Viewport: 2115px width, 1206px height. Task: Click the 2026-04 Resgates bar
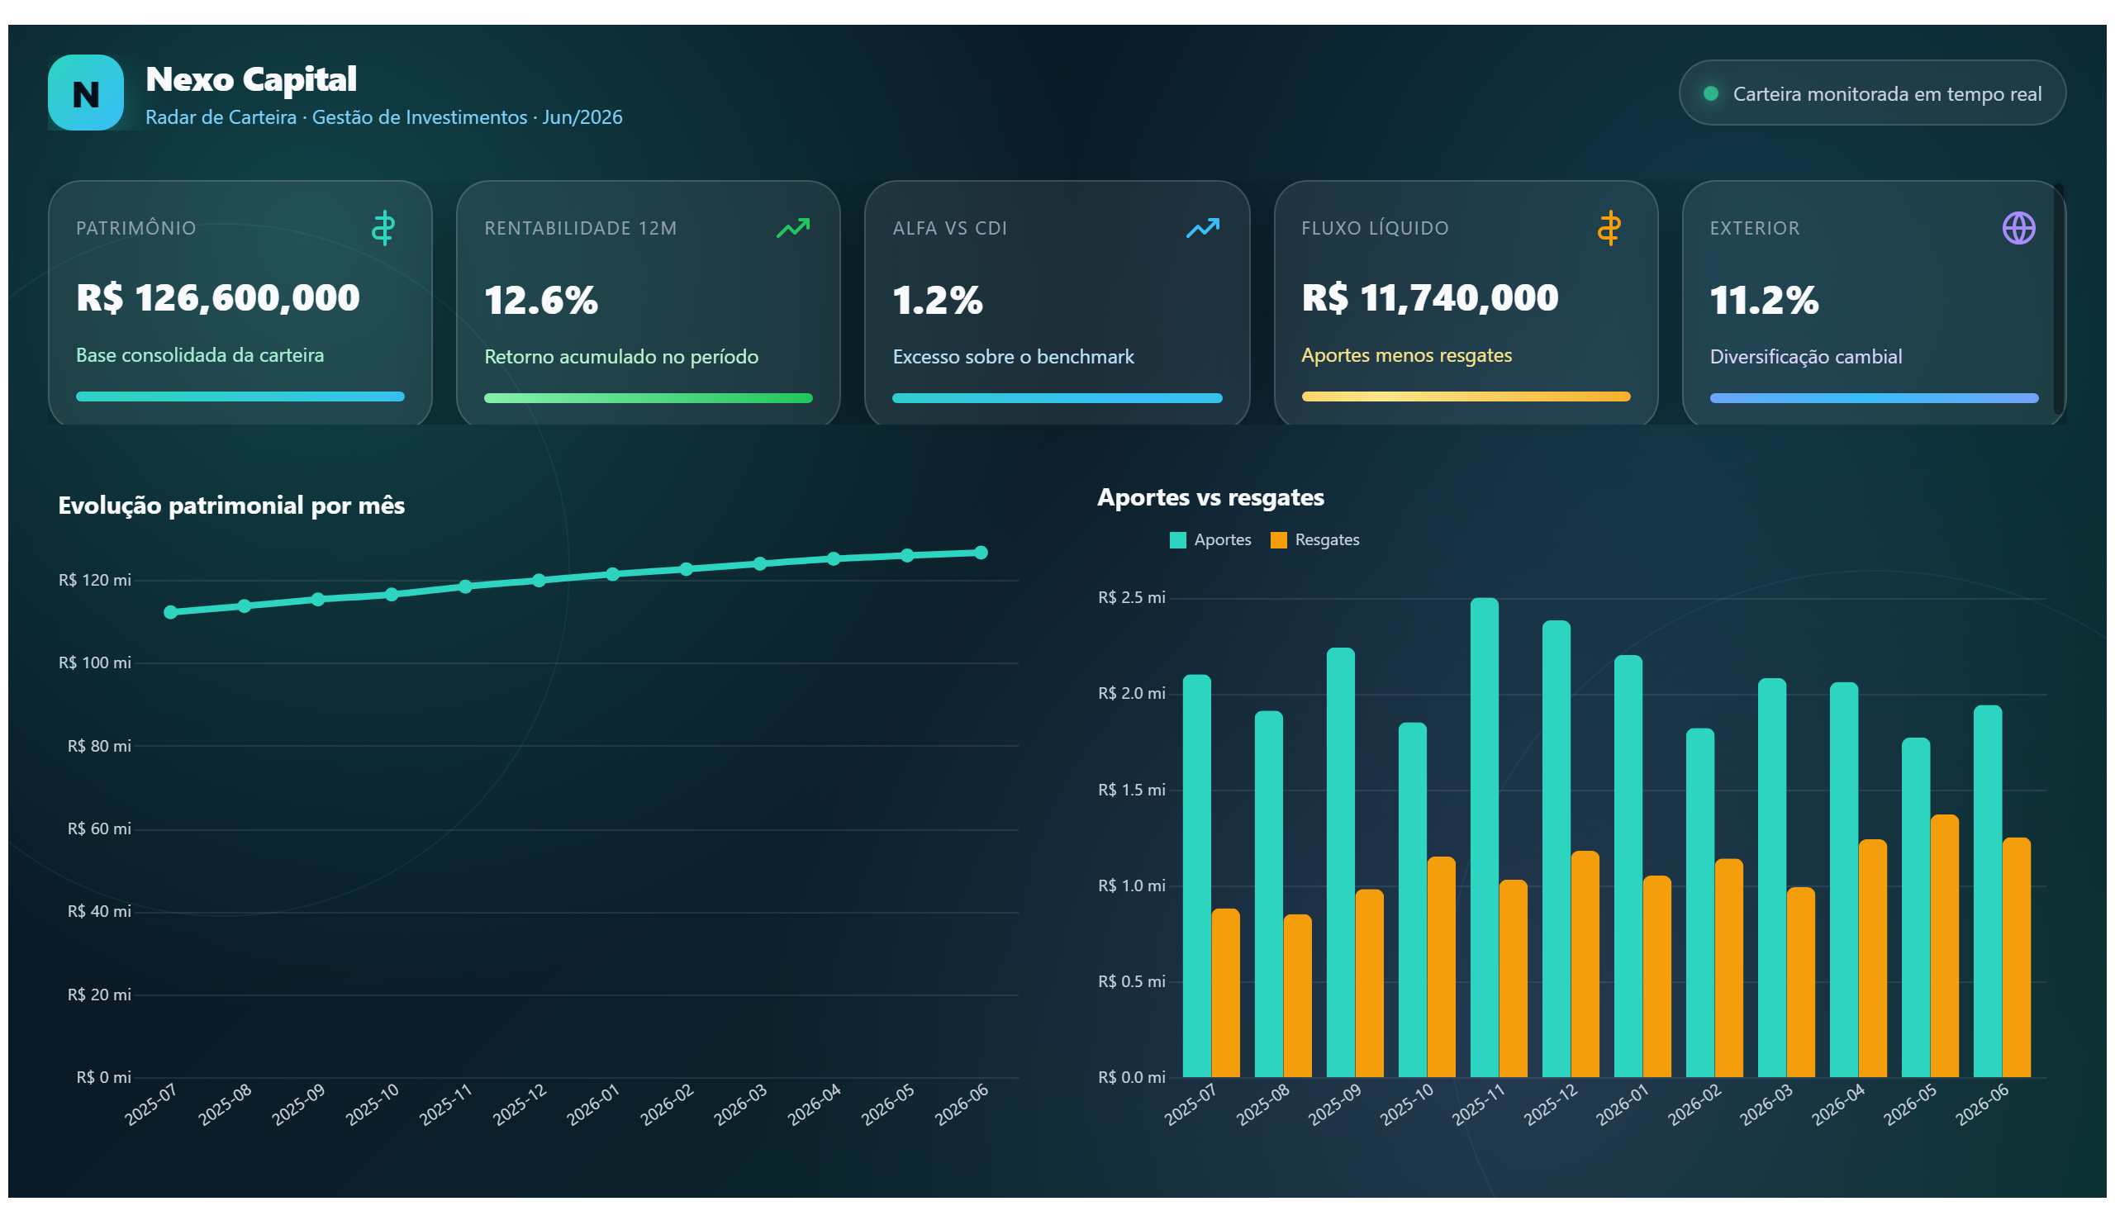(x=1872, y=958)
